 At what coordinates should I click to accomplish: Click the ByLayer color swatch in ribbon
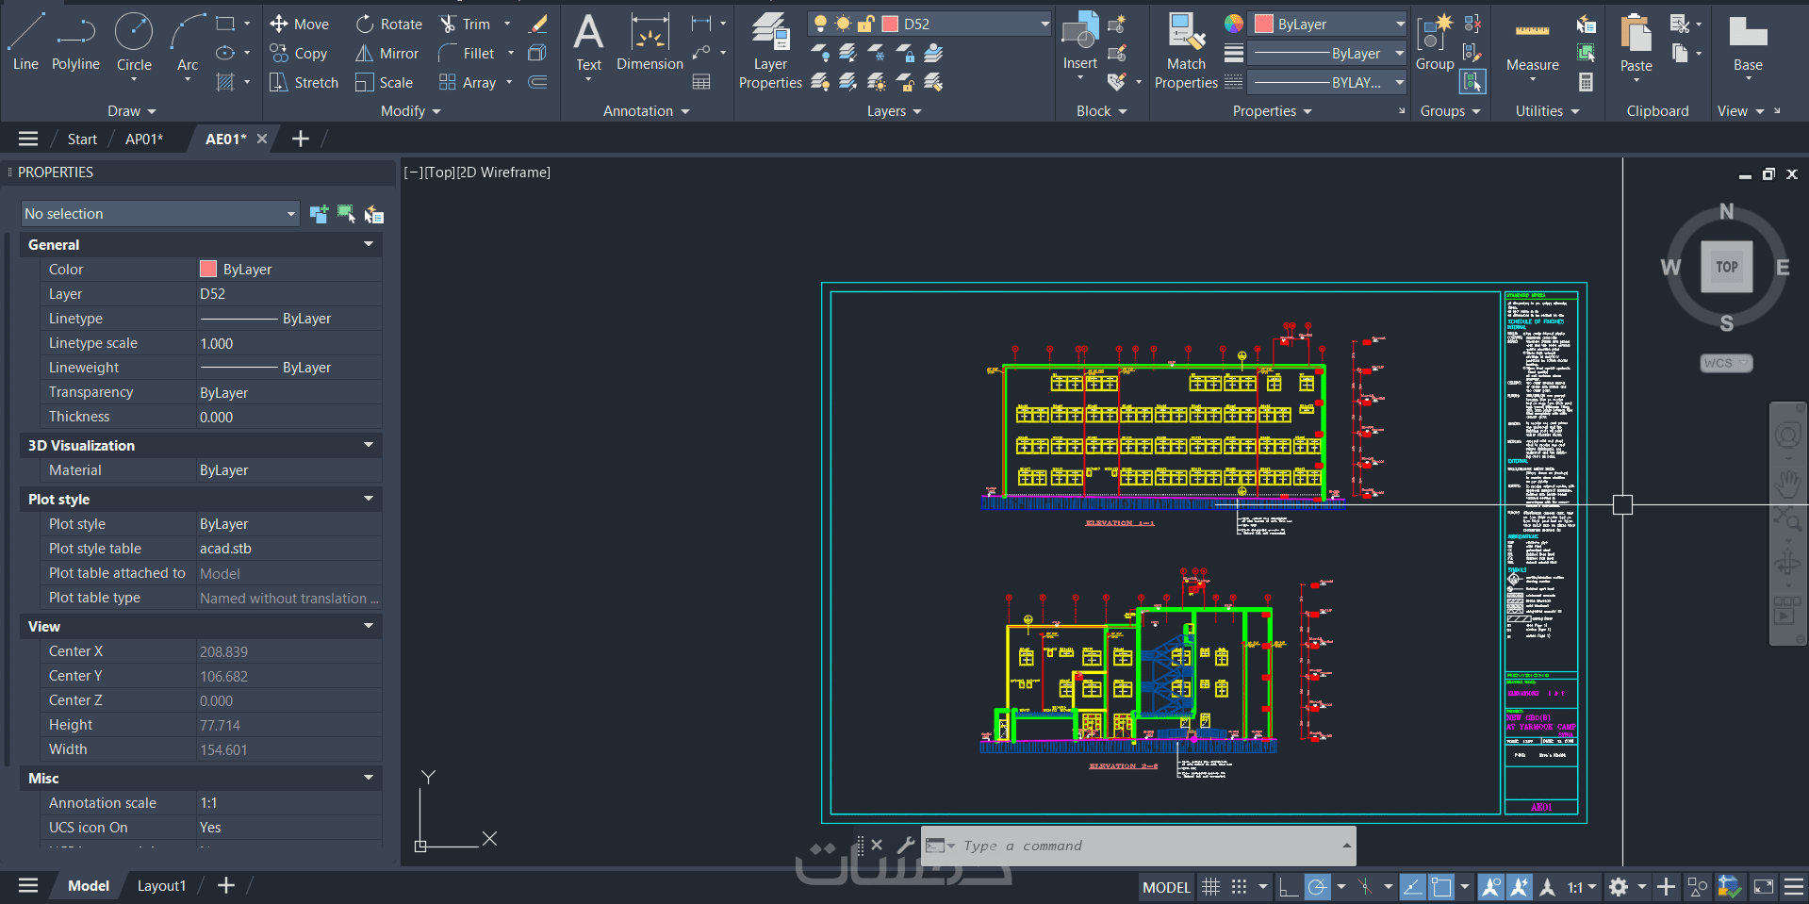click(x=1264, y=25)
